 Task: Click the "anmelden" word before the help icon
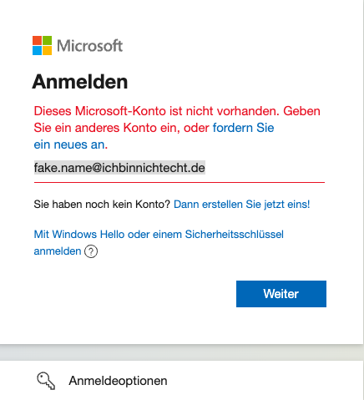pyautogui.click(x=58, y=251)
